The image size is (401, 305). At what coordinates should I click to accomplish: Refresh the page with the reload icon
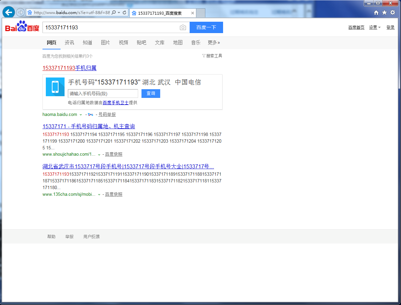click(124, 12)
